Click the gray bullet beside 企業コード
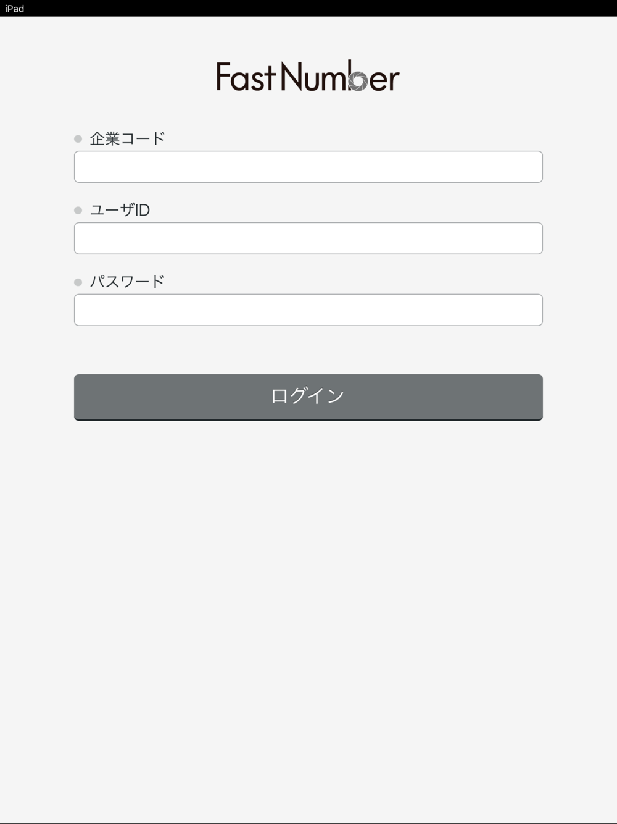 point(78,139)
